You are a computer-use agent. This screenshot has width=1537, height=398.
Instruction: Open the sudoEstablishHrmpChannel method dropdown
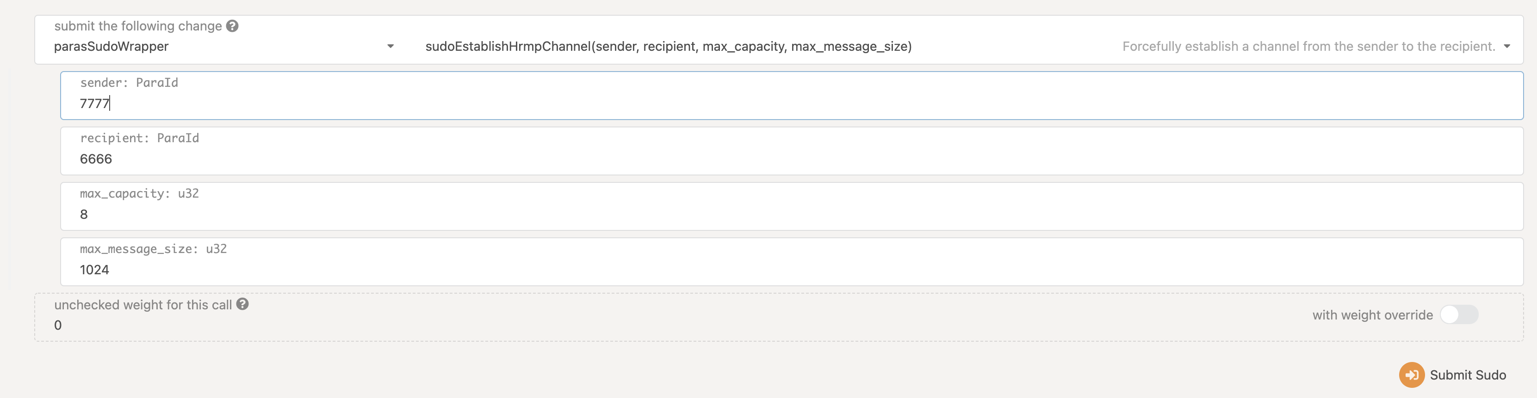click(x=668, y=47)
